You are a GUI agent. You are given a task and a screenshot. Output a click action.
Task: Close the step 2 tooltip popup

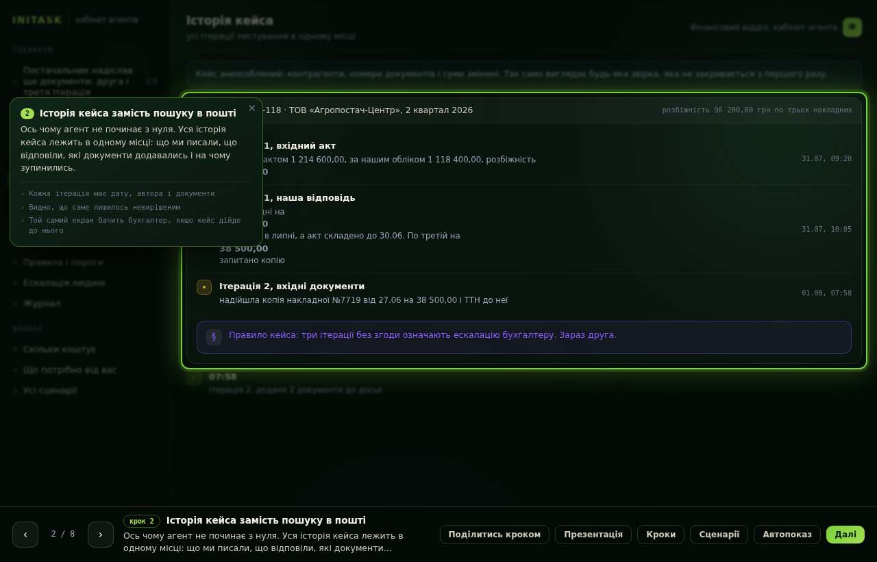pyautogui.click(x=251, y=108)
